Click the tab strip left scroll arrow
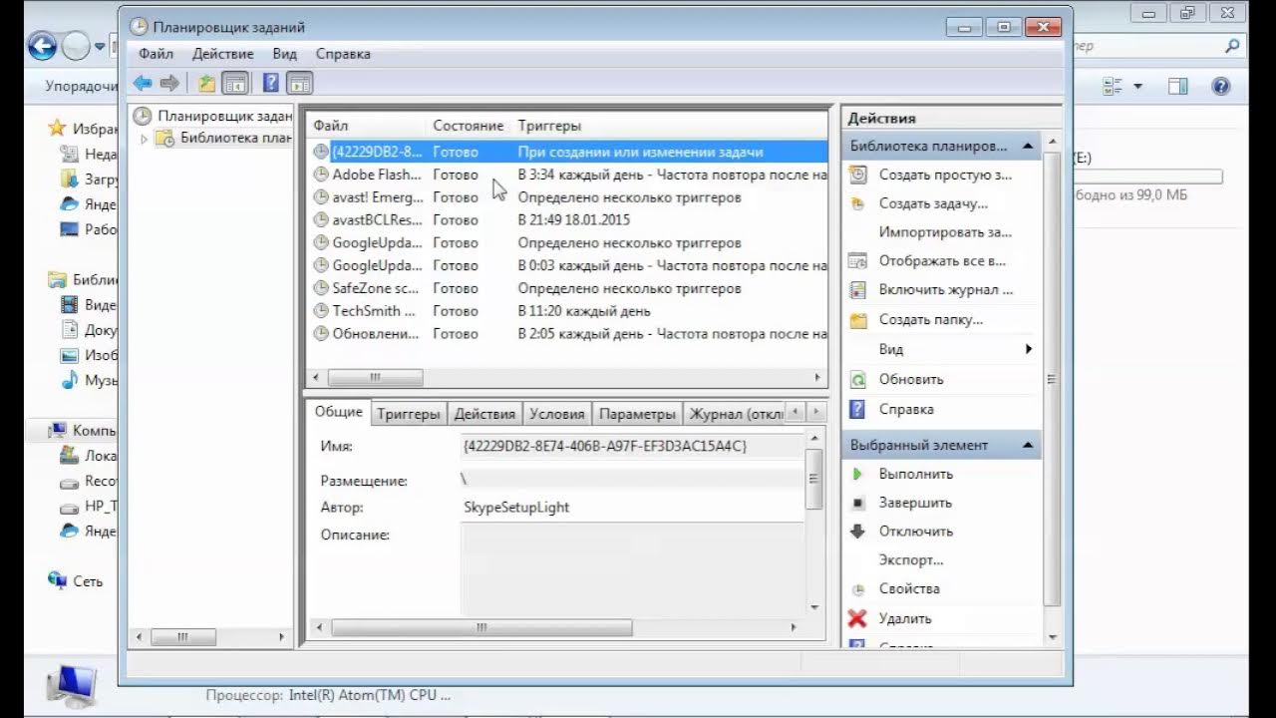Viewport: 1276px width, 718px height. pyautogui.click(x=796, y=412)
